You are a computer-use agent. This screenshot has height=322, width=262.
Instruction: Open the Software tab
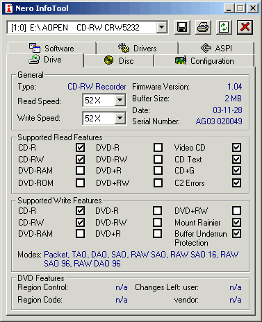[x=51, y=48]
